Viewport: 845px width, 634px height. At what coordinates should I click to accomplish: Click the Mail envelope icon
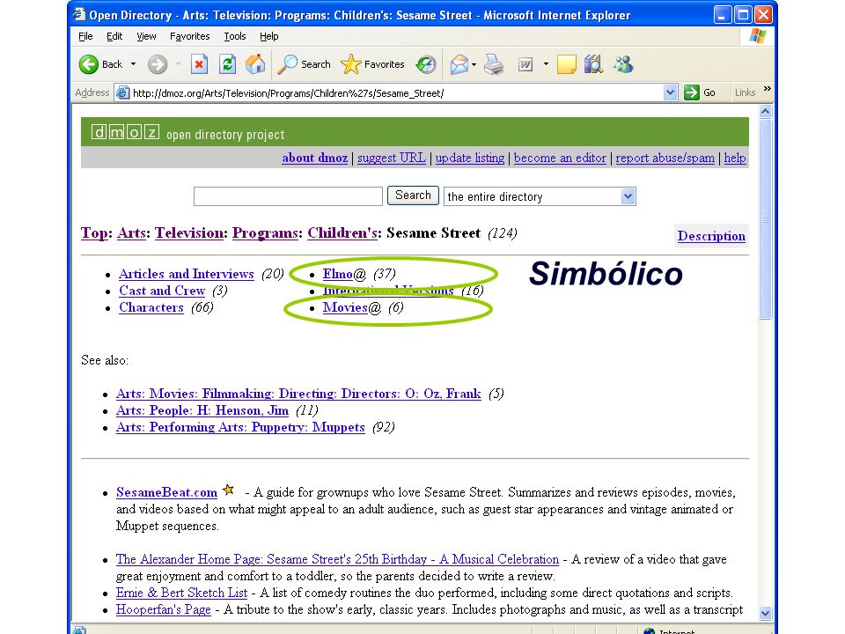coord(459,64)
